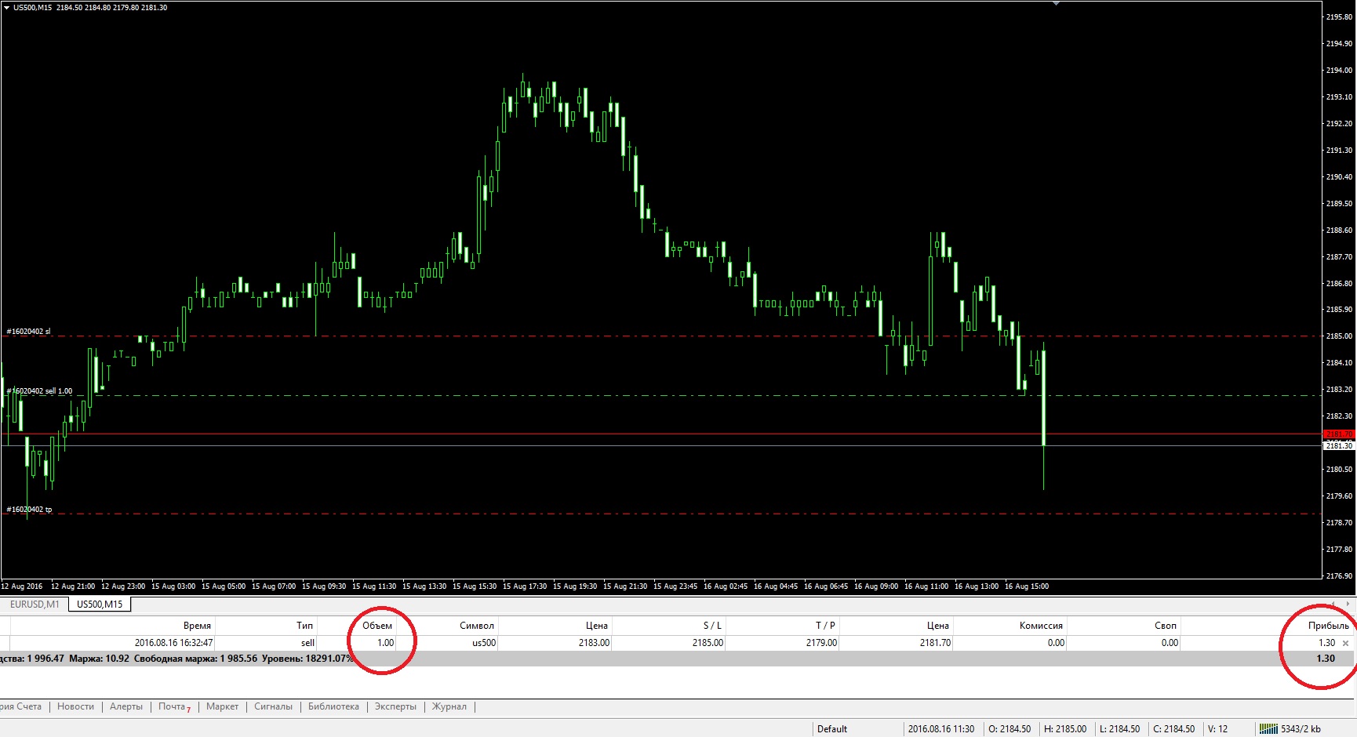This screenshot has height=737, width=1357.
Task: Open the Новости terminal tab
Action: pyautogui.click(x=75, y=706)
